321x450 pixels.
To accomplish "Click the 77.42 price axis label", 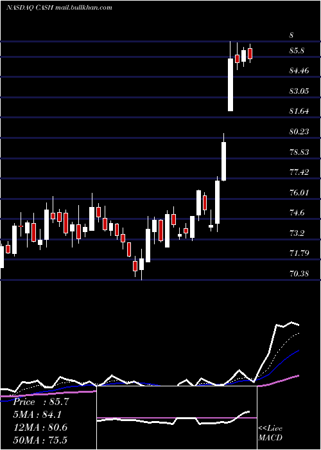I will point(299,172).
